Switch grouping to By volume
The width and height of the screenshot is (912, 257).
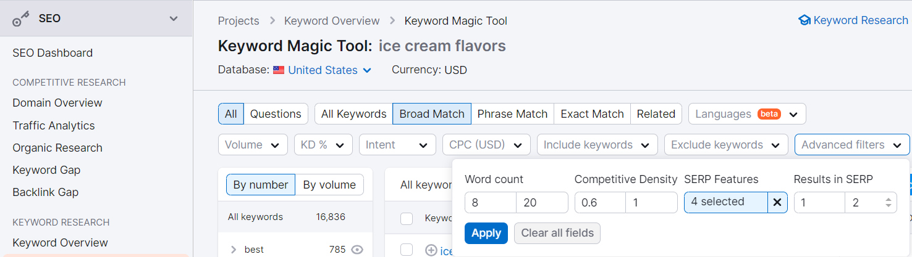pyautogui.click(x=329, y=185)
